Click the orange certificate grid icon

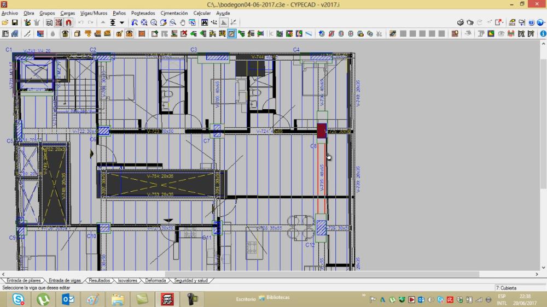click(455, 34)
